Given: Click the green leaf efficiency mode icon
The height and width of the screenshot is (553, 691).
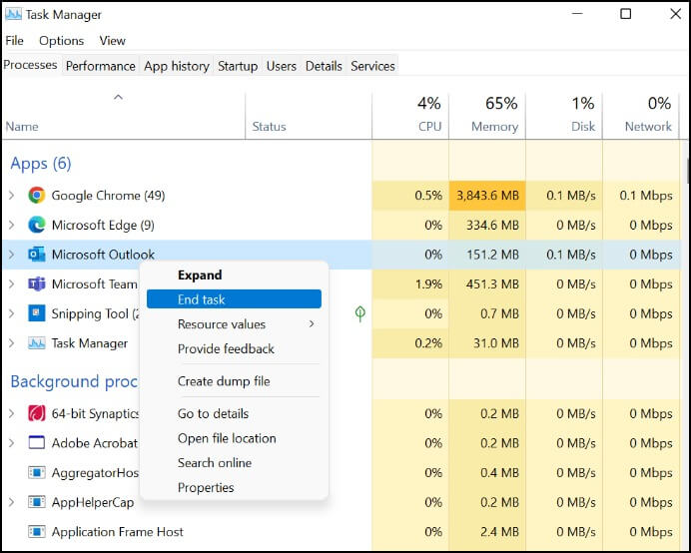Looking at the screenshot, I should 360,313.
